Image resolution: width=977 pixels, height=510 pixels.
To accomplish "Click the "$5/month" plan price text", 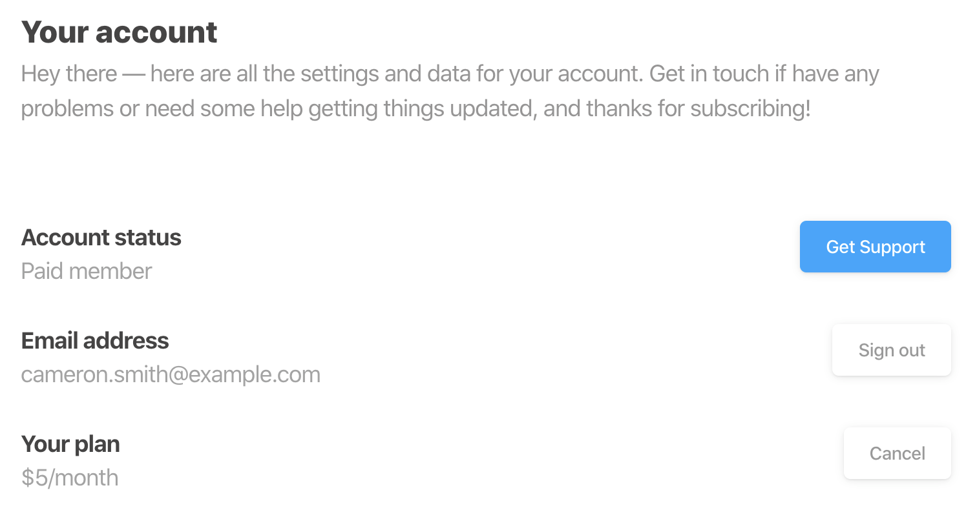I will point(70,478).
